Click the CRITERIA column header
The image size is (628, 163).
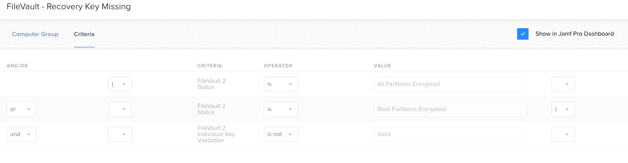(210, 66)
